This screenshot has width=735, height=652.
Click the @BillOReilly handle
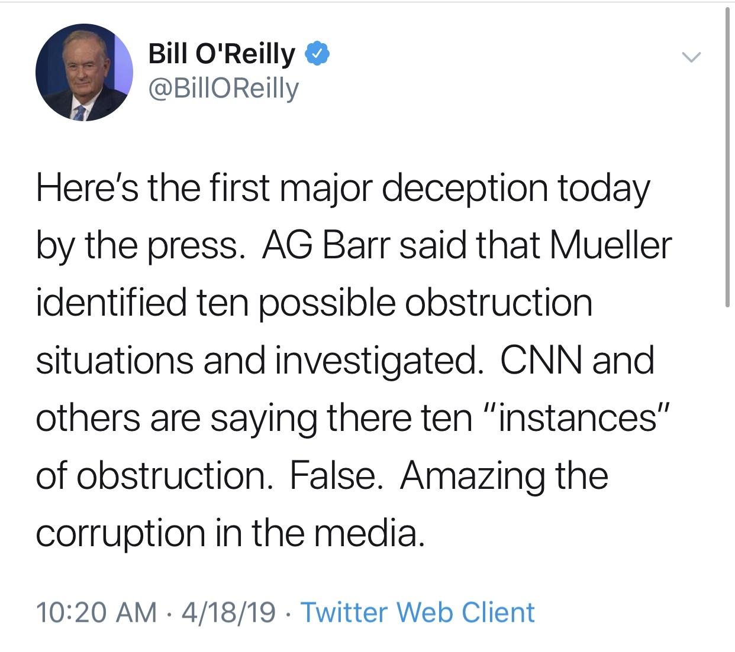(x=224, y=89)
